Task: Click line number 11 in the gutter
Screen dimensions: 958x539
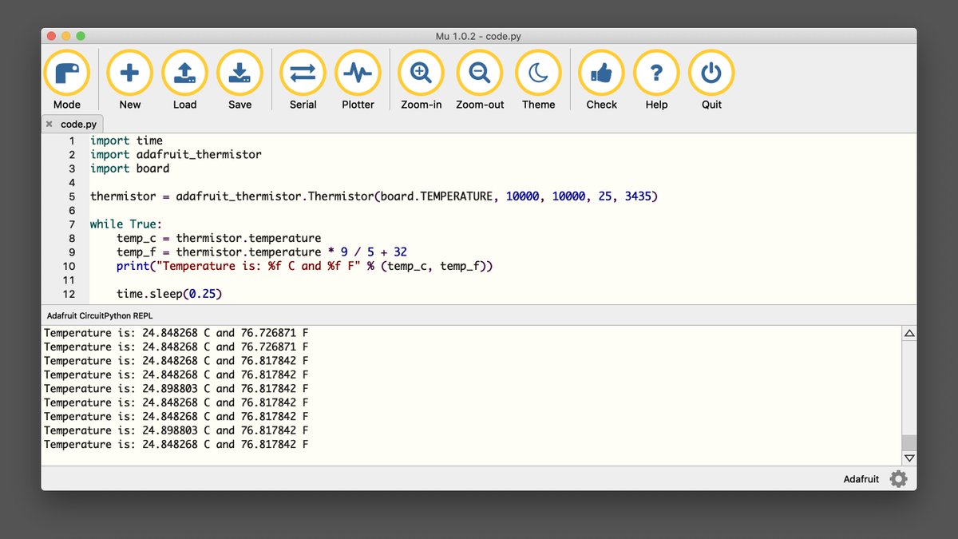Action: [x=69, y=280]
